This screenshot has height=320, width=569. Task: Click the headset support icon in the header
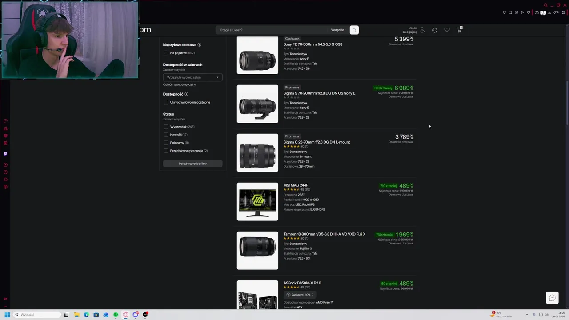click(x=435, y=30)
